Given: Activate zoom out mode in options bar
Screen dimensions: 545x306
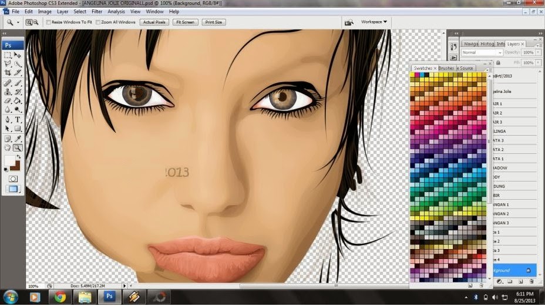Looking at the screenshot, I should pyautogui.click(x=35, y=22).
